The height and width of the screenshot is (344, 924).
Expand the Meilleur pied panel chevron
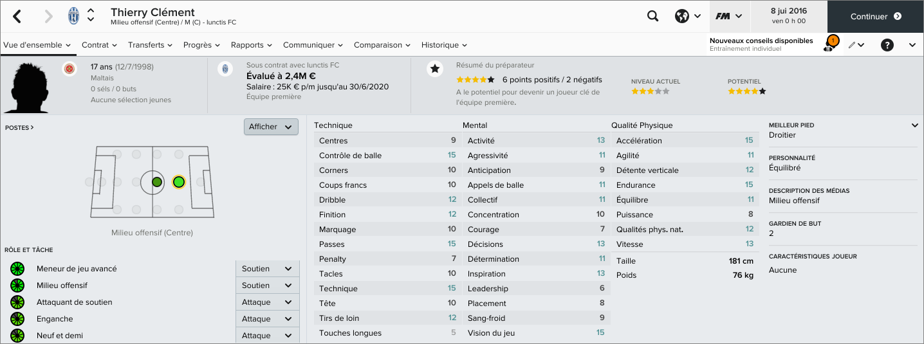click(x=914, y=125)
